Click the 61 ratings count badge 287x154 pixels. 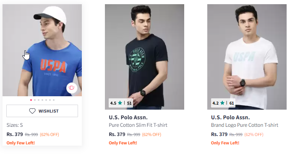[232, 103]
